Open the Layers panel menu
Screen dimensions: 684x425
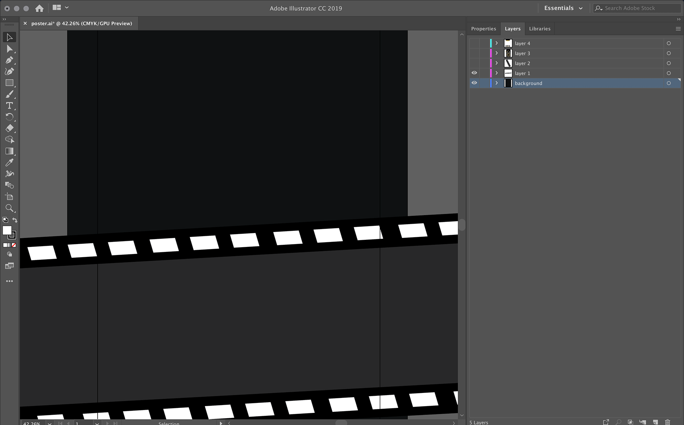point(678,29)
